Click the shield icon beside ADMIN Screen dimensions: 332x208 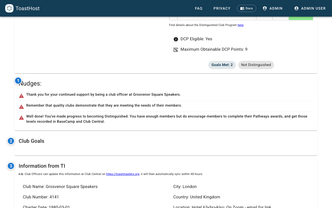[265, 8]
